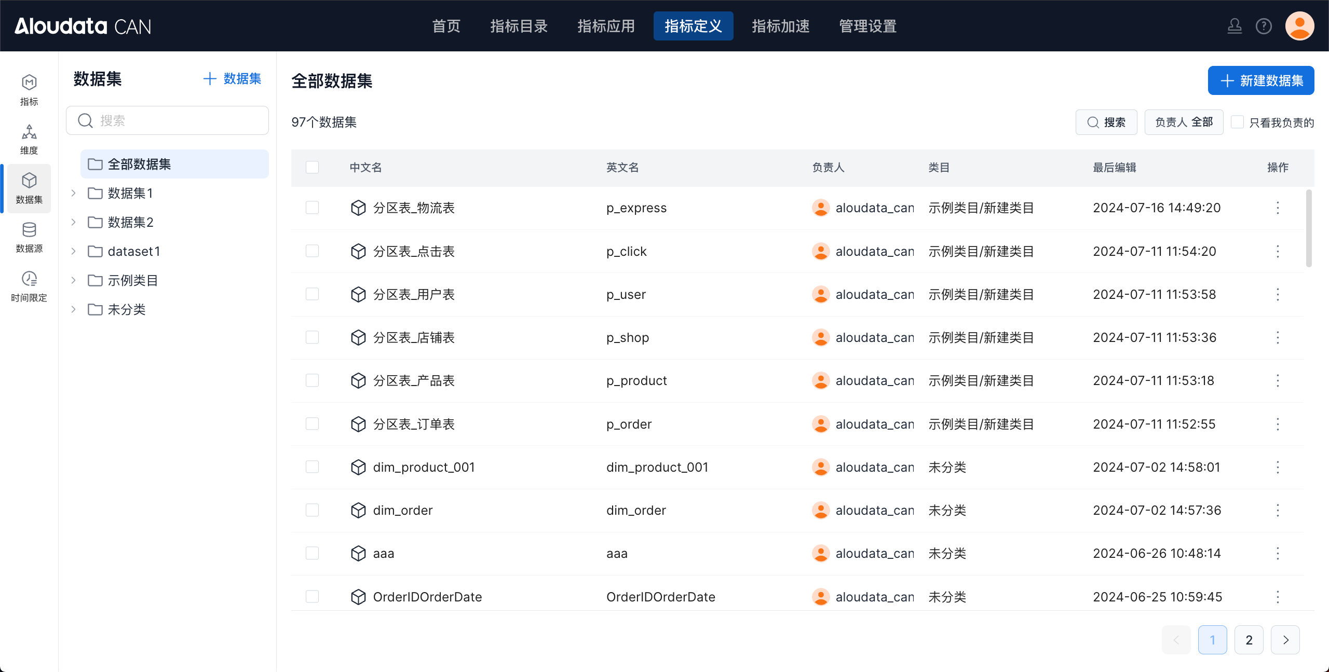Enable the 只看我负责的 checkbox
Viewport: 1329px width, 672px height.
(x=1238, y=122)
